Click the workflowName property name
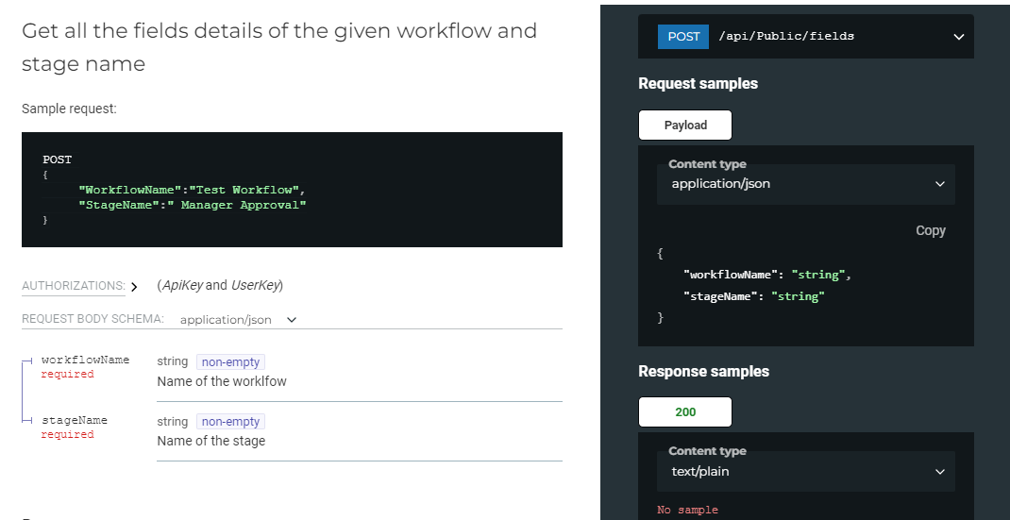This screenshot has width=1010, height=520. (86, 361)
